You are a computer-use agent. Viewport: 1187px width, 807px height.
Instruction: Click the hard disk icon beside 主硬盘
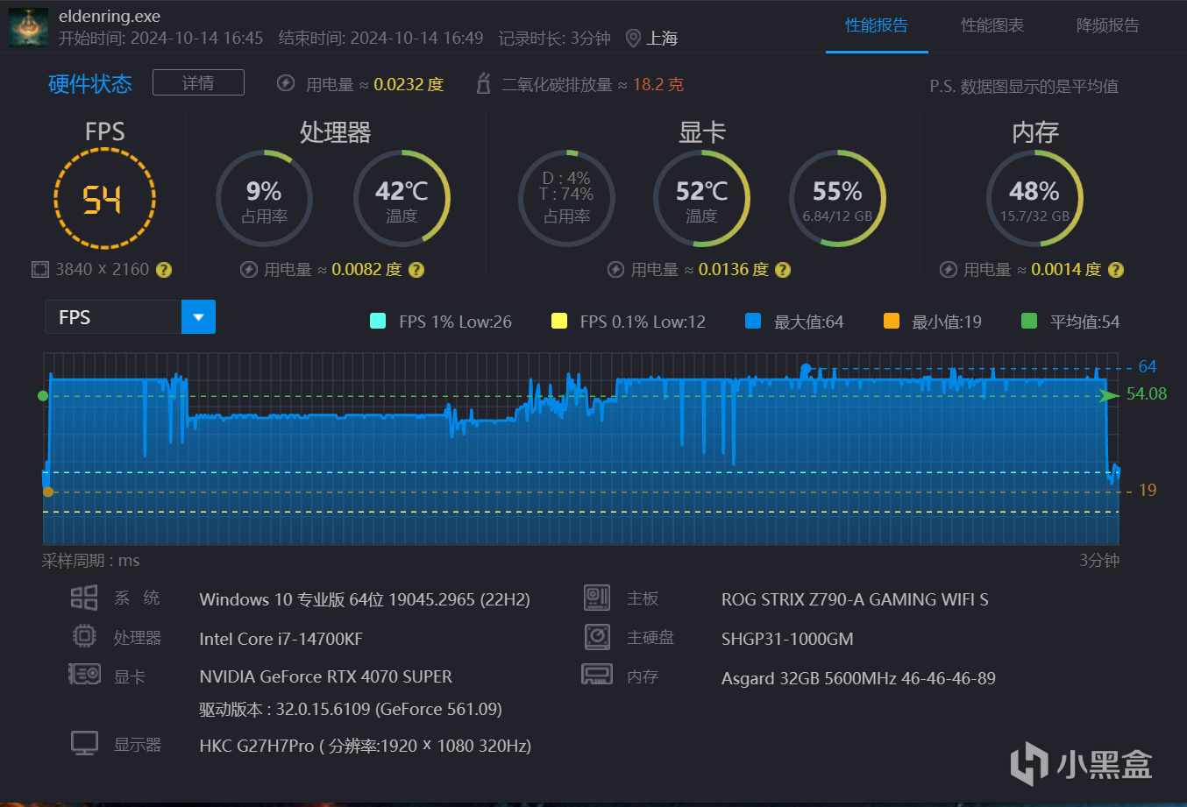coord(597,636)
